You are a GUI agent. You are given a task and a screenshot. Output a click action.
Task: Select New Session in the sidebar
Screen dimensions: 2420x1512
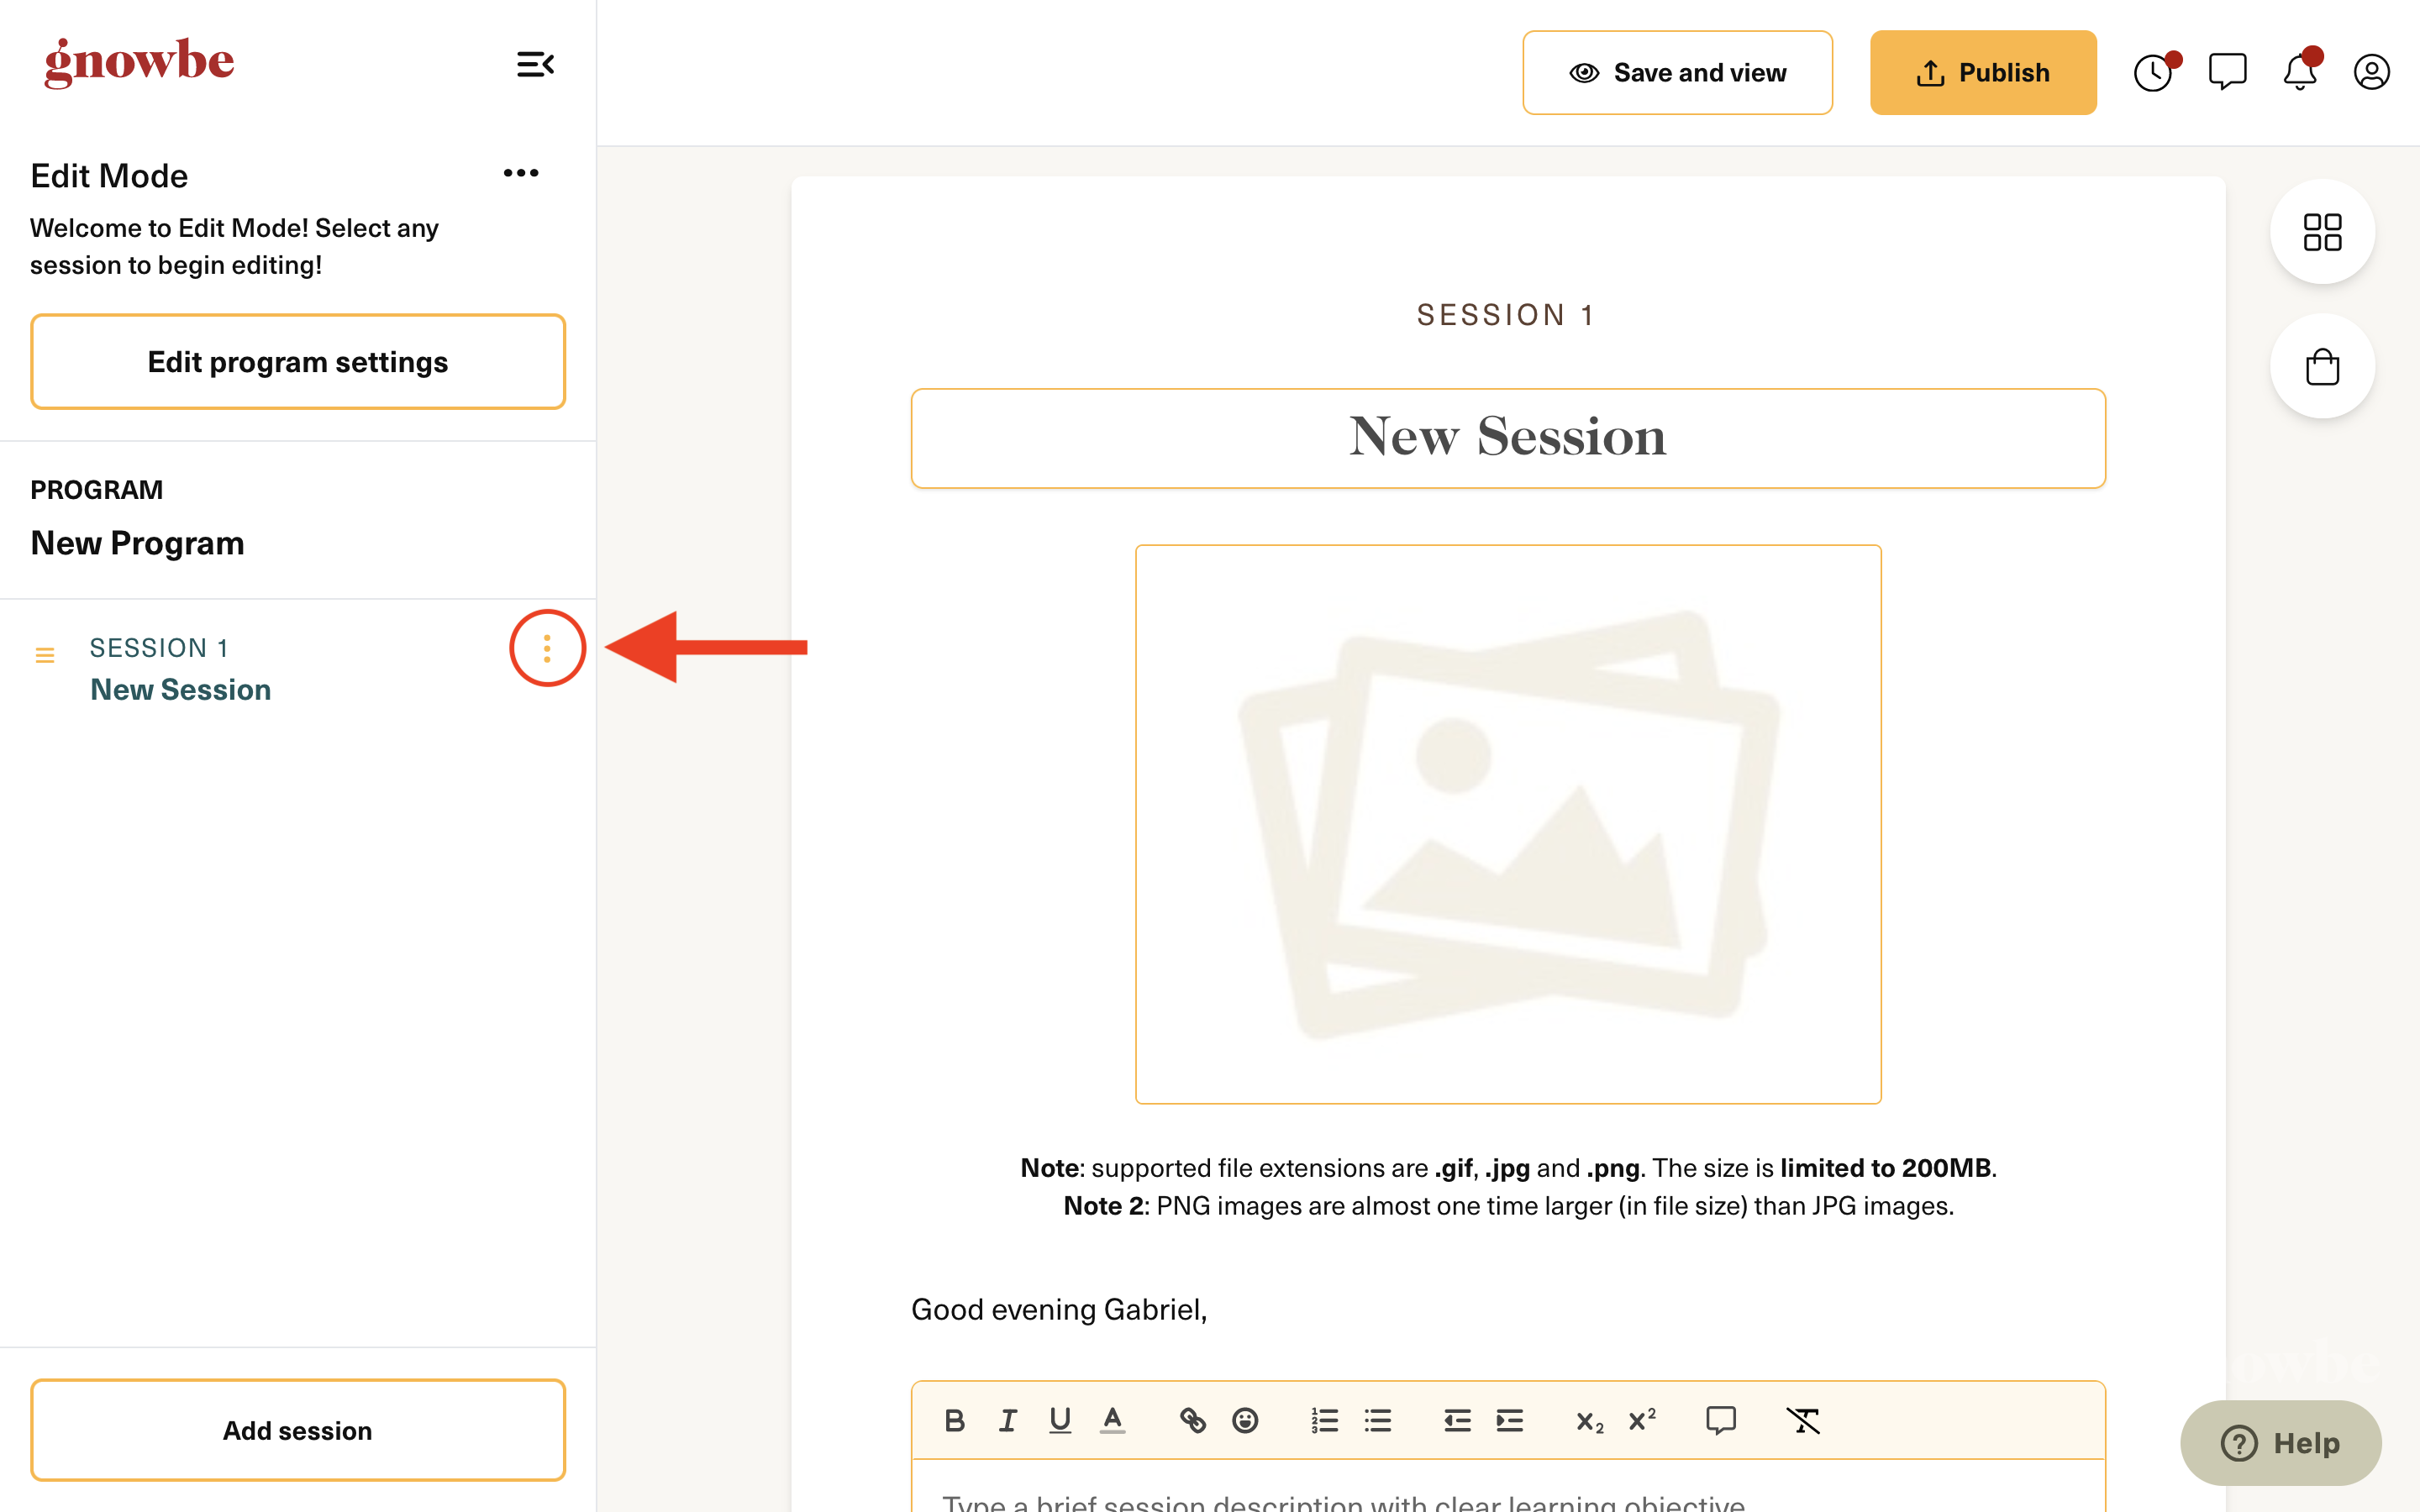click(181, 689)
